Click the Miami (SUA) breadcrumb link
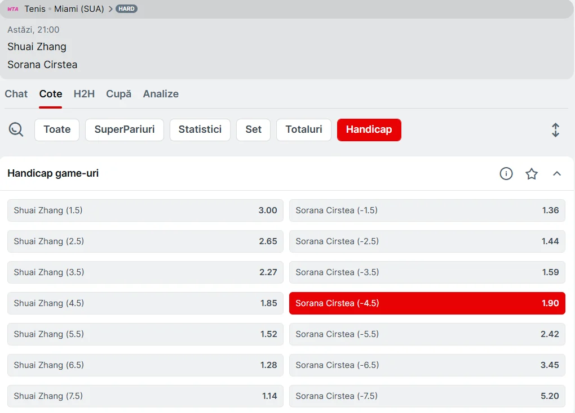 coord(79,9)
